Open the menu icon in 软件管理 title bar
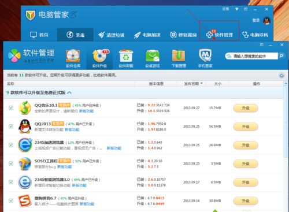Image resolution: width=289 pixels, height=212 pixels. point(261,45)
